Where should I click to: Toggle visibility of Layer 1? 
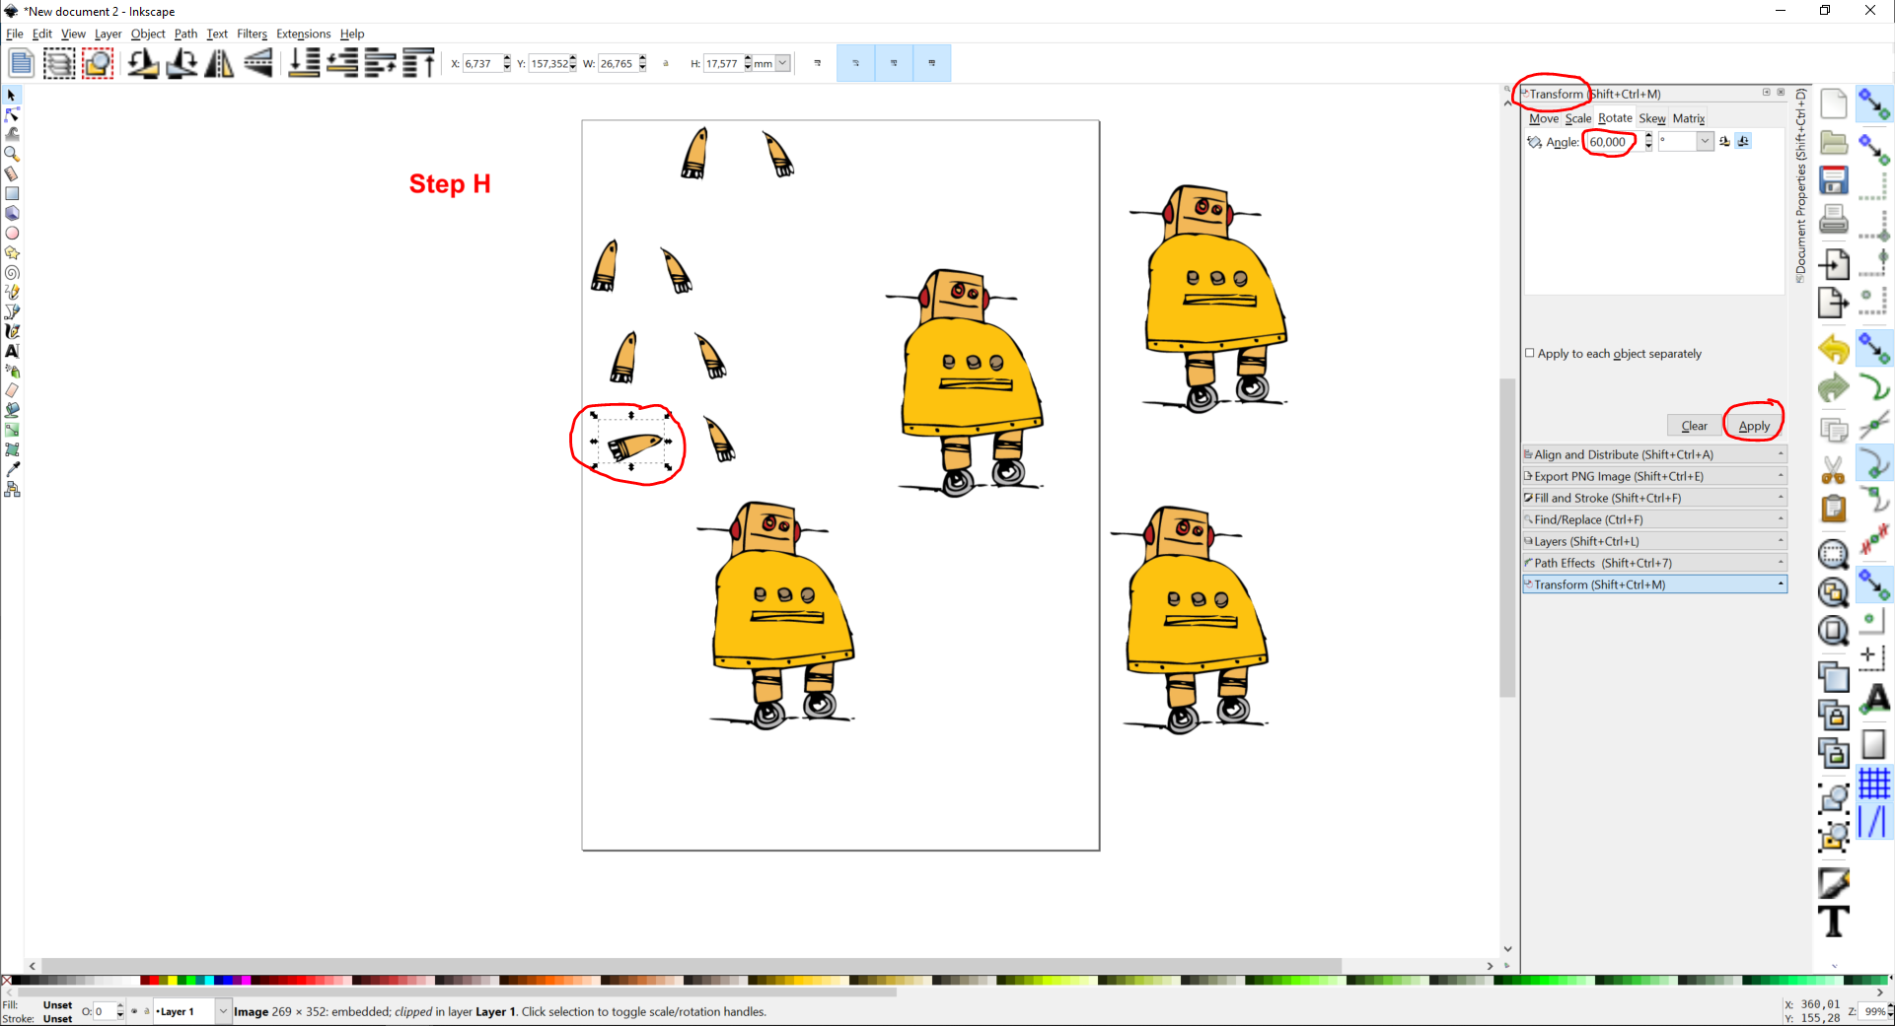point(134,1012)
